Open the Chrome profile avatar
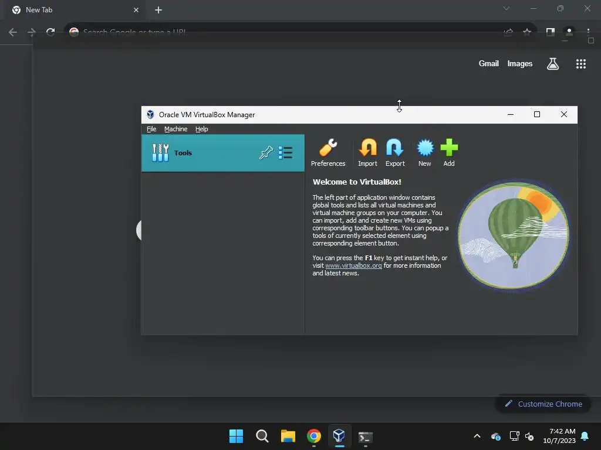The image size is (601, 450). click(x=569, y=32)
